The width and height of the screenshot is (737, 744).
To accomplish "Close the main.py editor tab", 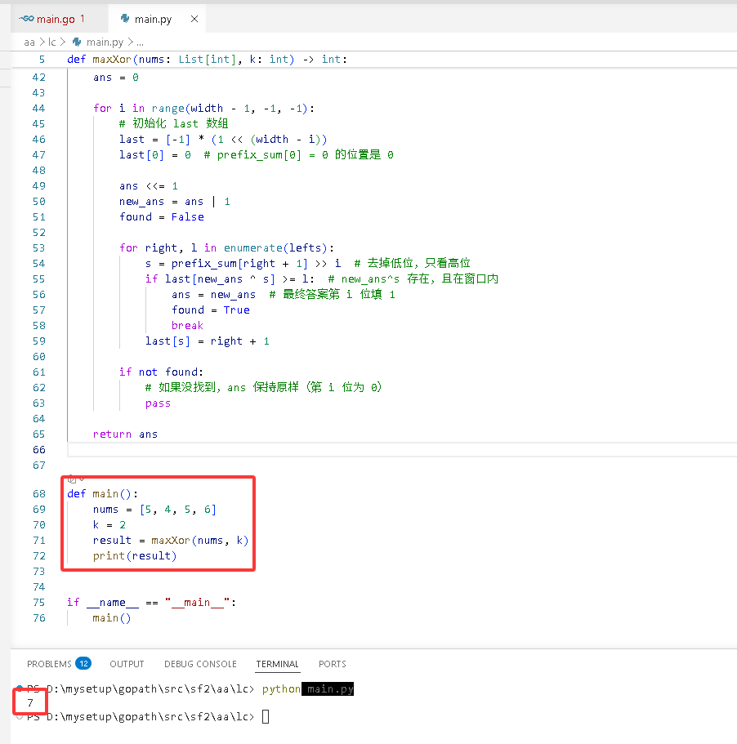I will pos(194,19).
